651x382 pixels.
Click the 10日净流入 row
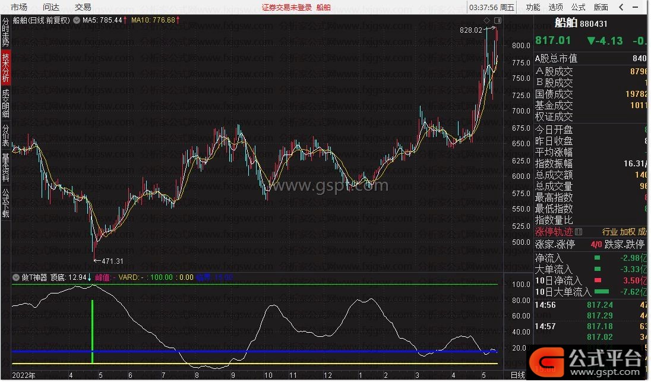(x=591, y=280)
